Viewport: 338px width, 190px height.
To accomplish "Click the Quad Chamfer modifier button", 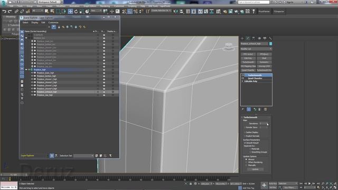I will pyautogui.click(x=248, y=70).
